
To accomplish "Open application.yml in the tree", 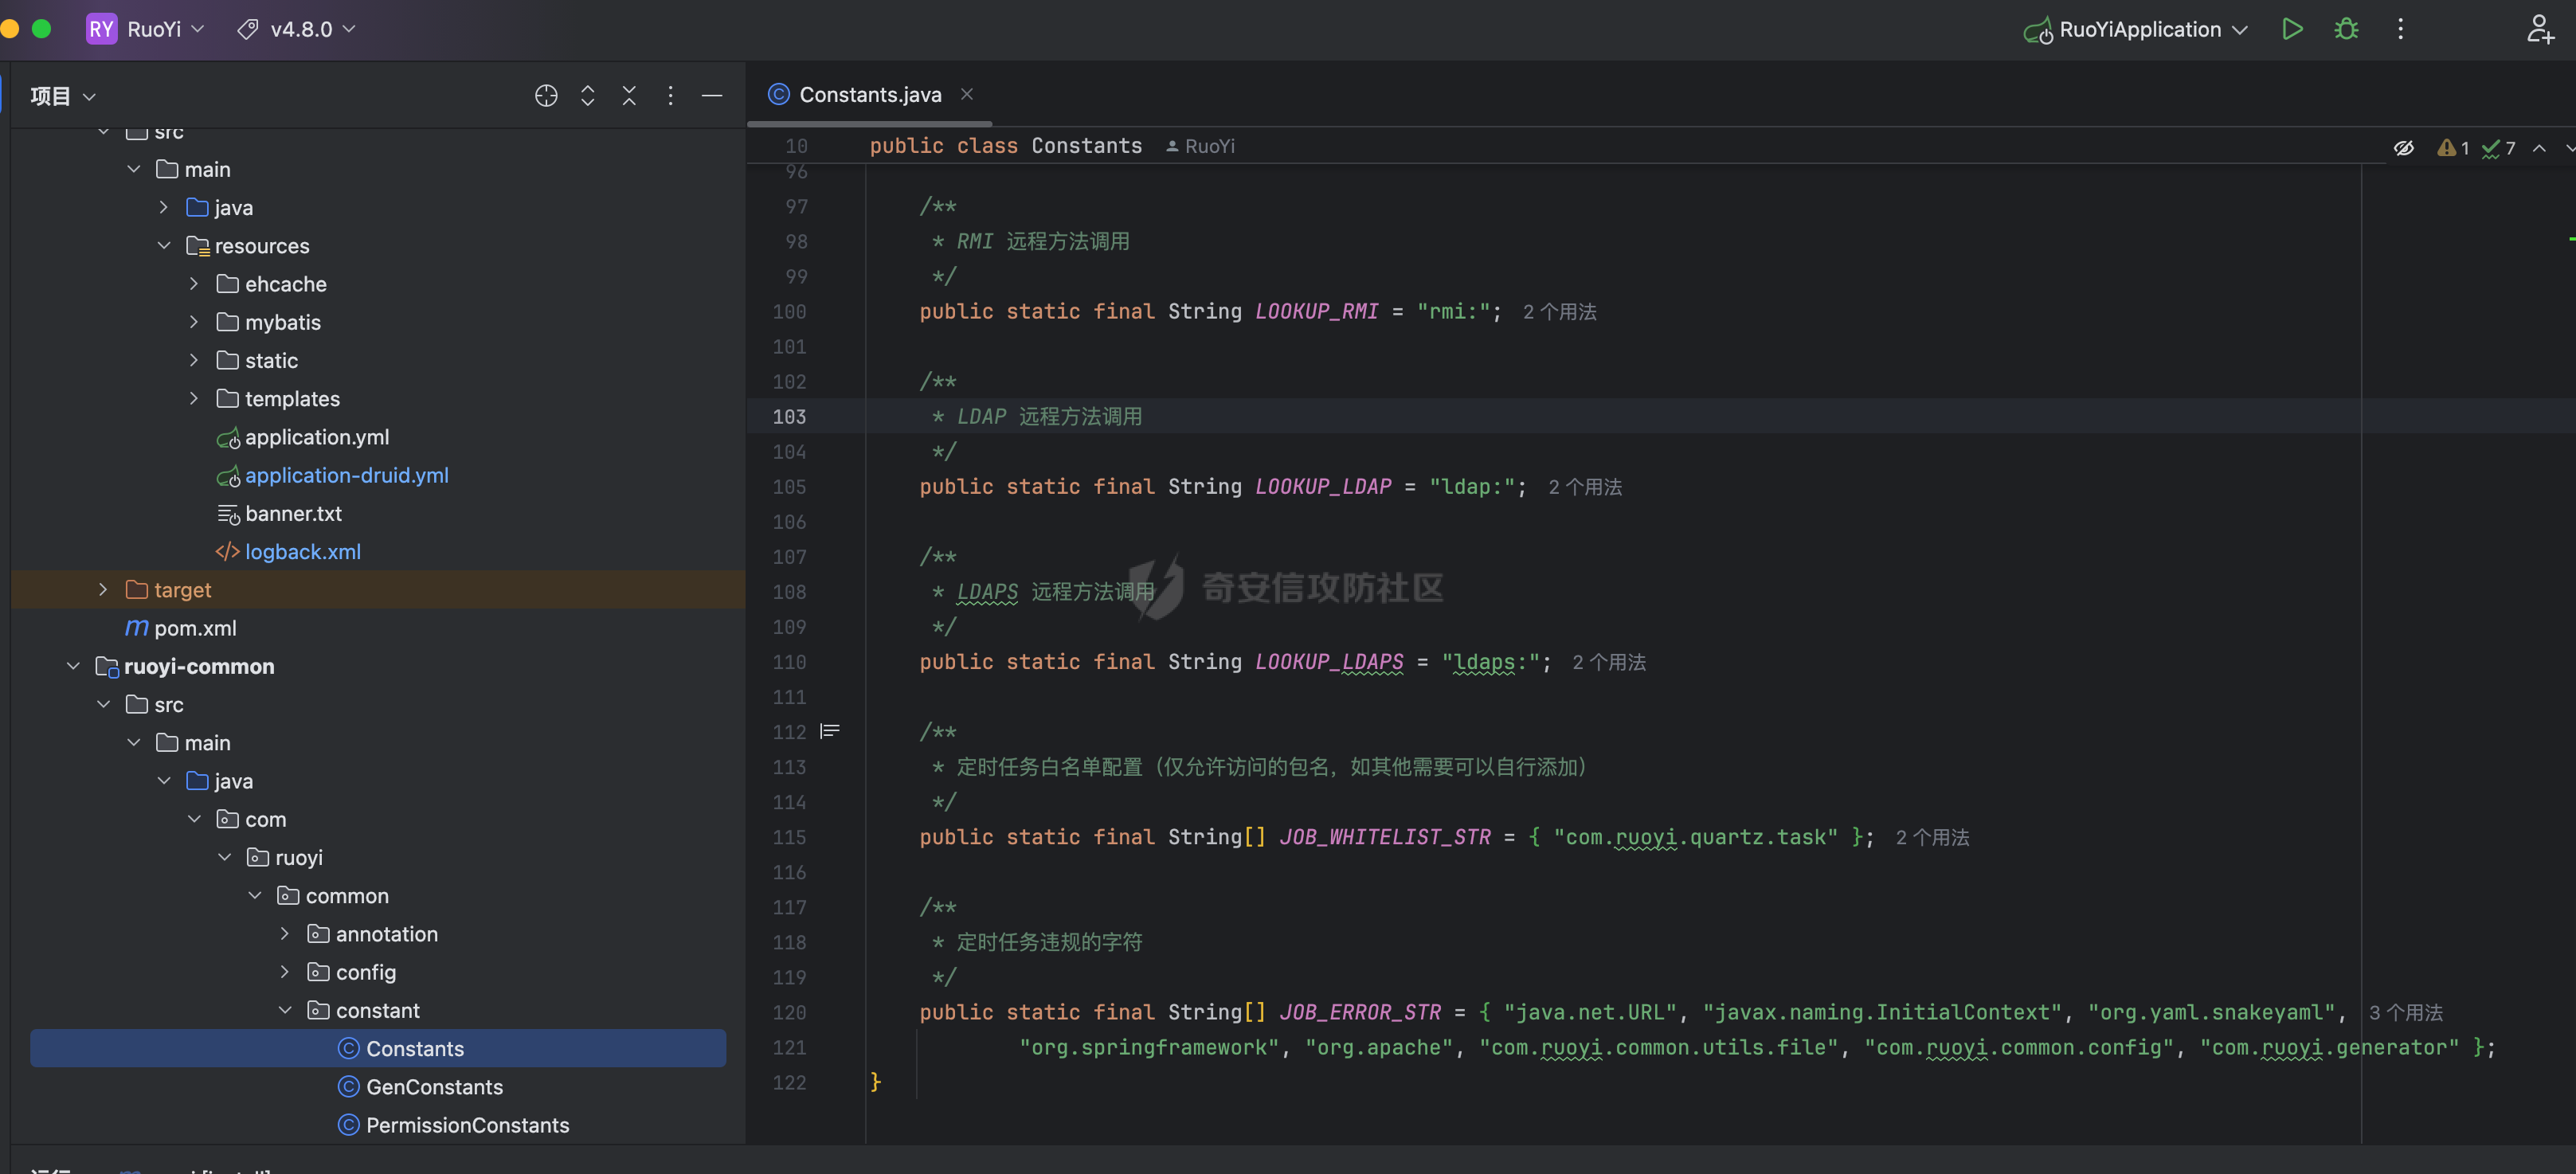I will (x=317, y=437).
